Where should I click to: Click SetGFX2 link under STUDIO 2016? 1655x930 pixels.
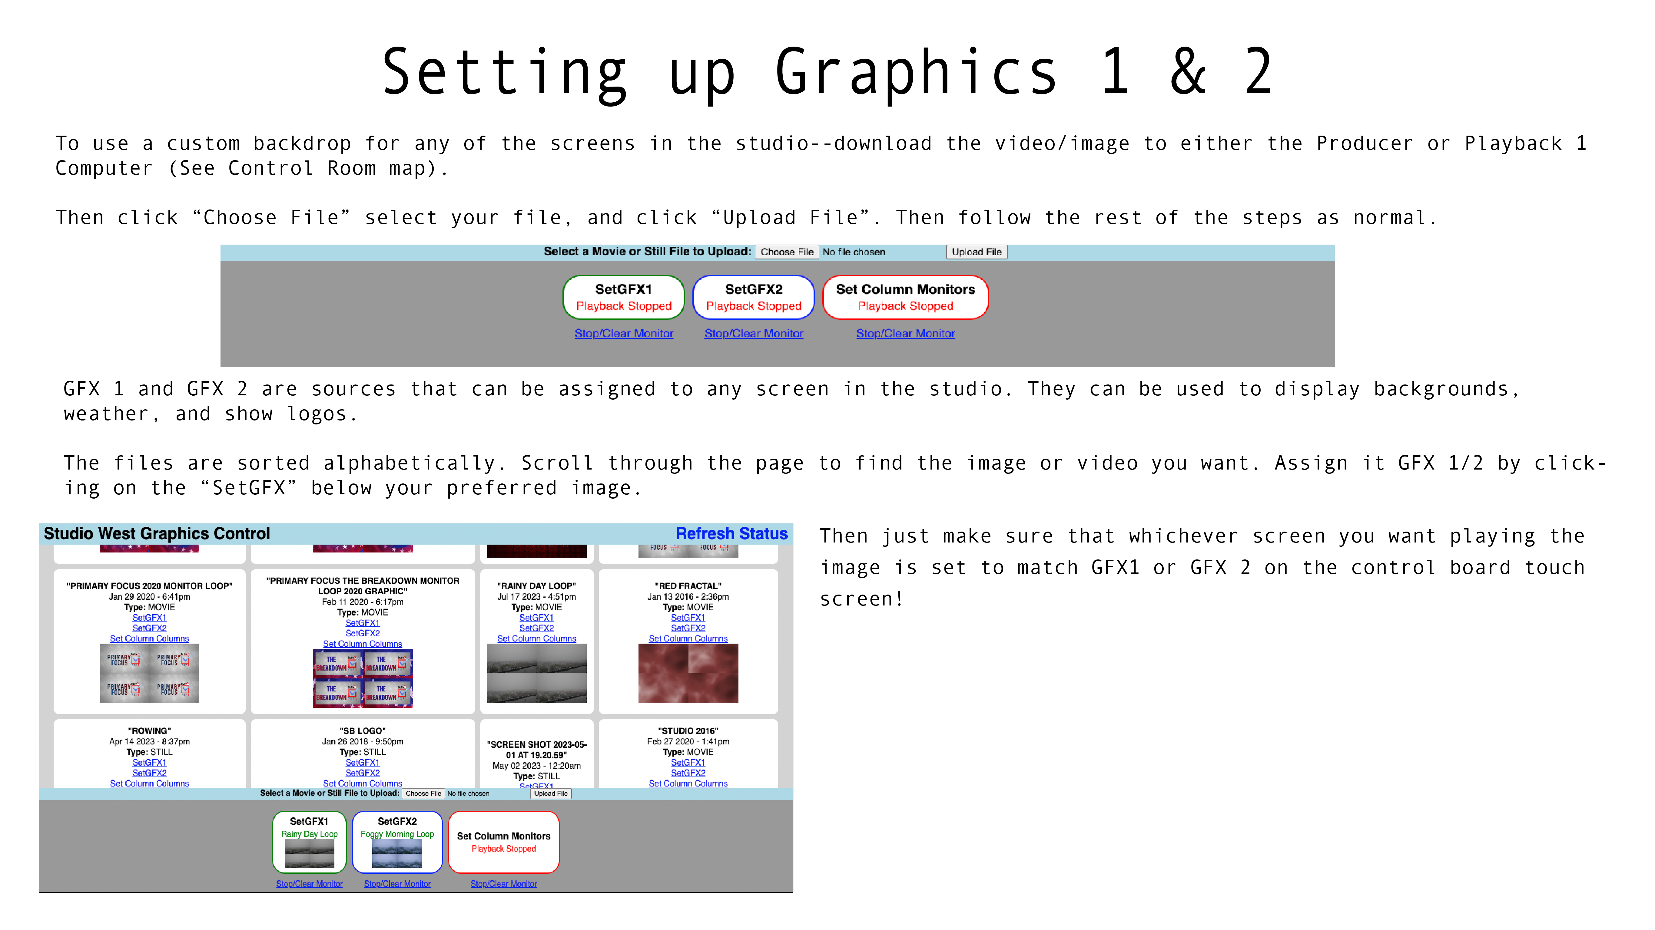point(688,773)
